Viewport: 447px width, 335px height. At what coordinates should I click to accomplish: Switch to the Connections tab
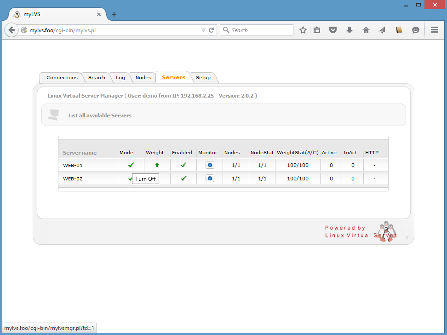tap(62, 78)
